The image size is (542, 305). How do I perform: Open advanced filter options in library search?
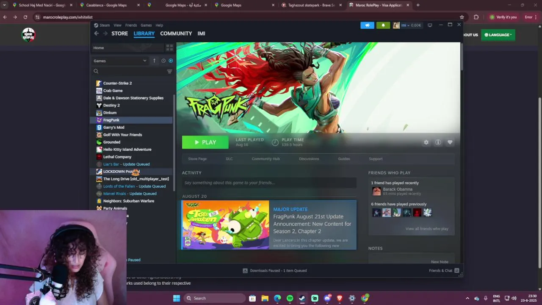(169, 72)
